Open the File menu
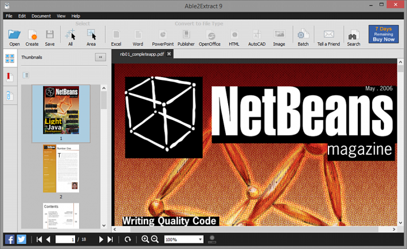 click(9, 16)
